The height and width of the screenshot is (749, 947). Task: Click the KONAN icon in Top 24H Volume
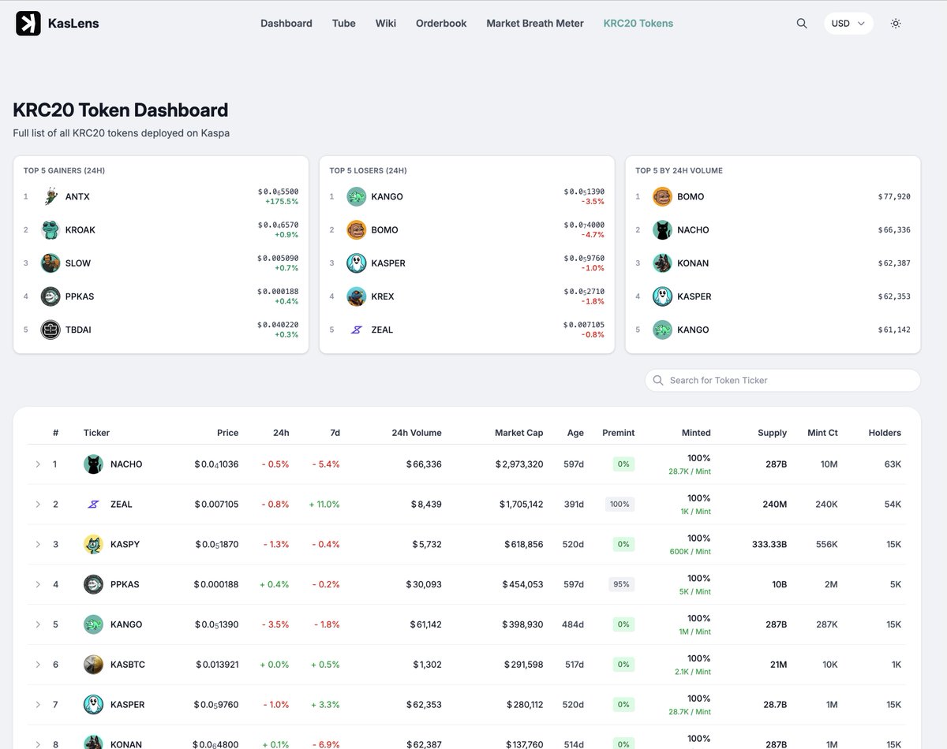tap(662, 263)
